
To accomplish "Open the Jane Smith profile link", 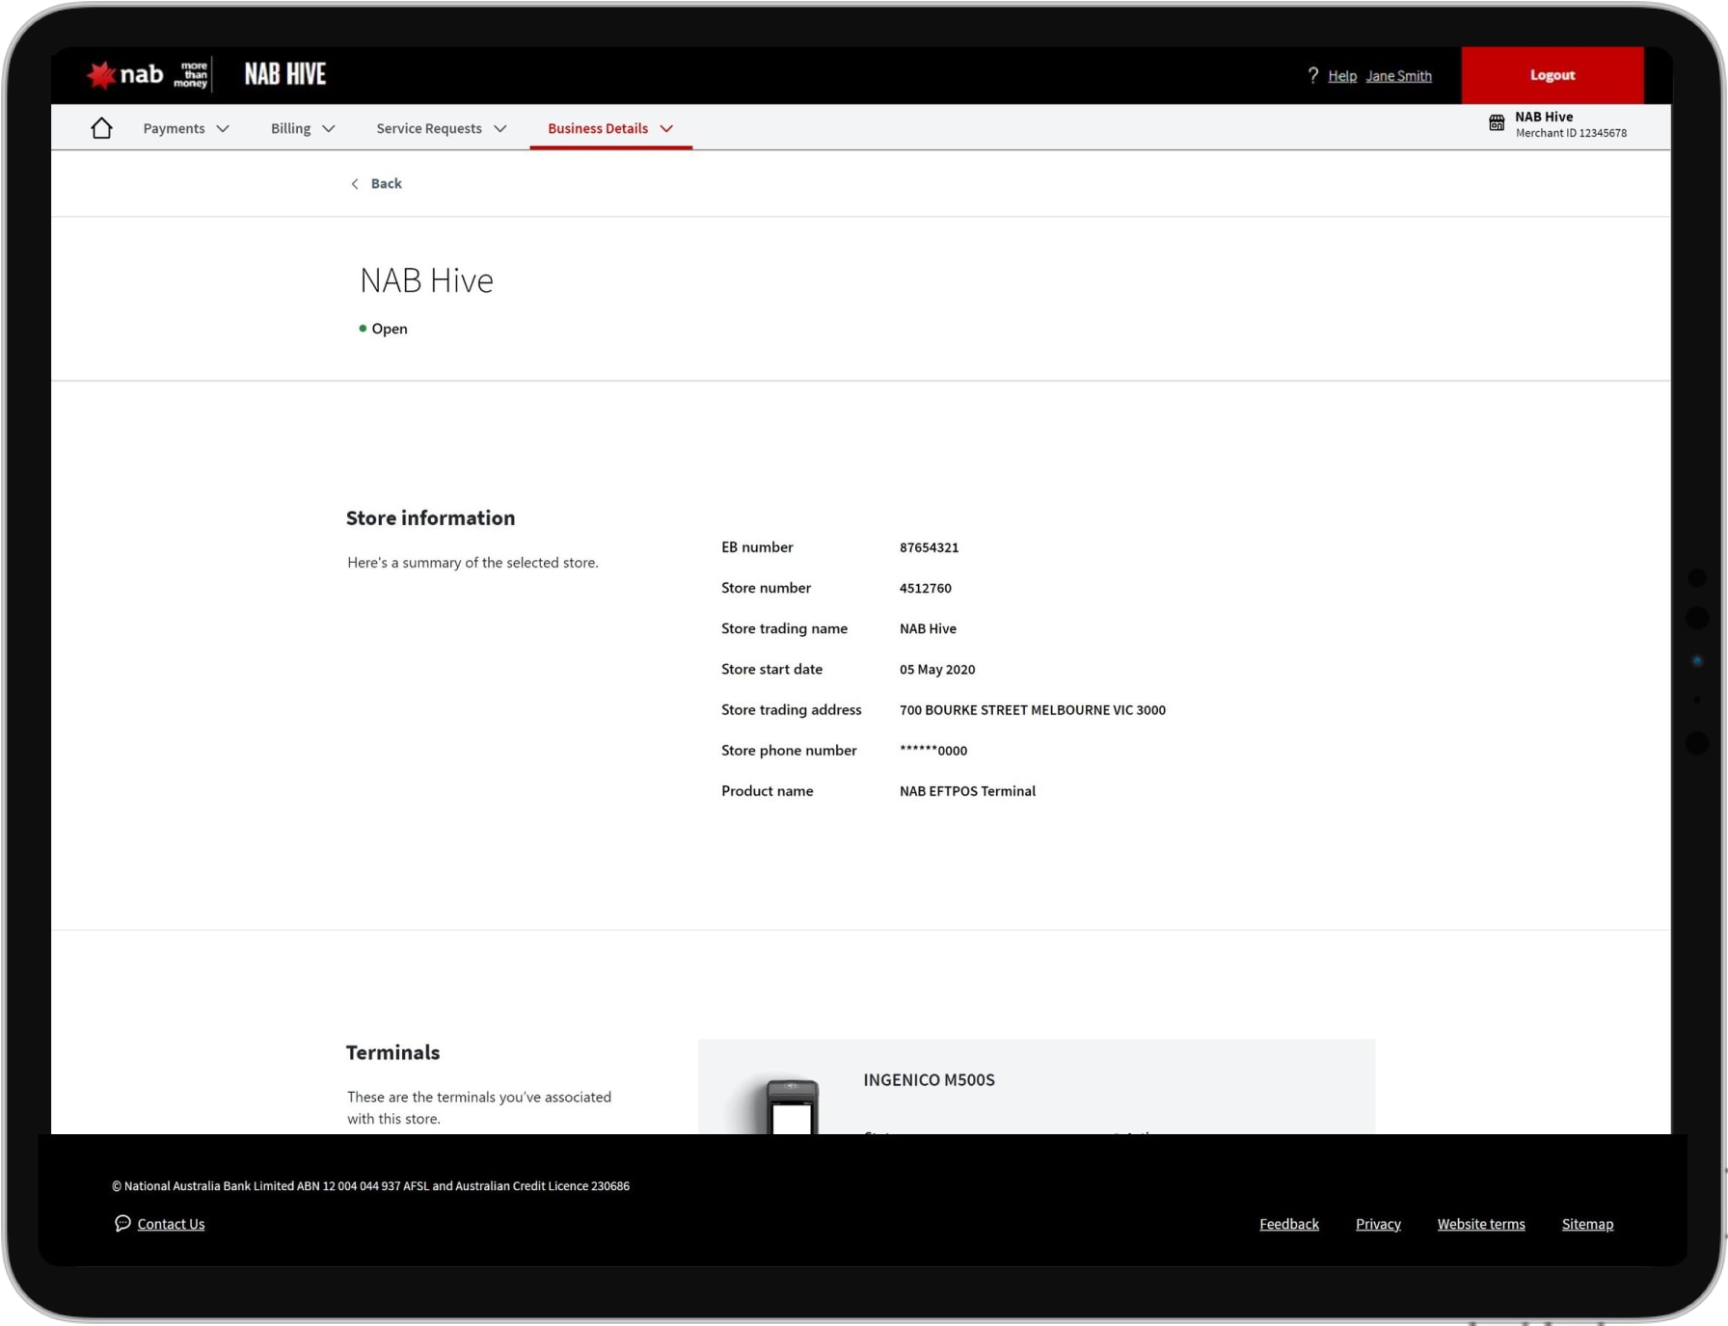I will pyautogui.click(x=1398, y=76).
